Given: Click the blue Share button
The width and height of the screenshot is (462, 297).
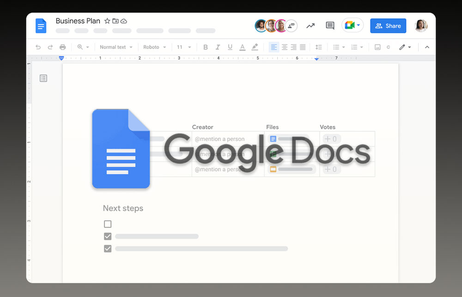Looking at the screenshot, I should coord(388,26).
